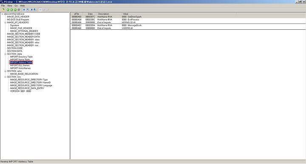Open the File menu

3,6
